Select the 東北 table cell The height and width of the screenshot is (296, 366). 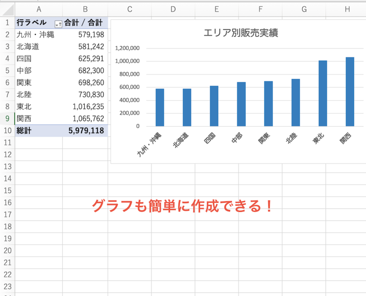pos(39,107)
